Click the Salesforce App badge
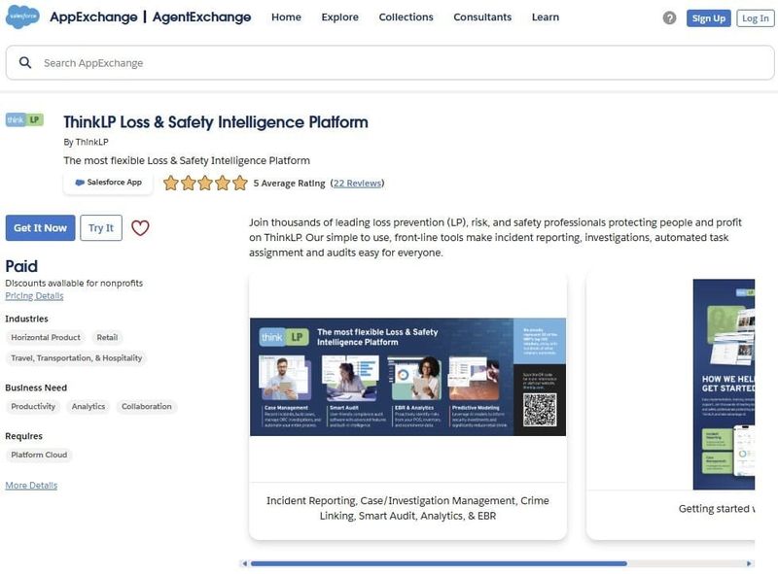This screenshot has width=778, height=574. tap(108, 183)
